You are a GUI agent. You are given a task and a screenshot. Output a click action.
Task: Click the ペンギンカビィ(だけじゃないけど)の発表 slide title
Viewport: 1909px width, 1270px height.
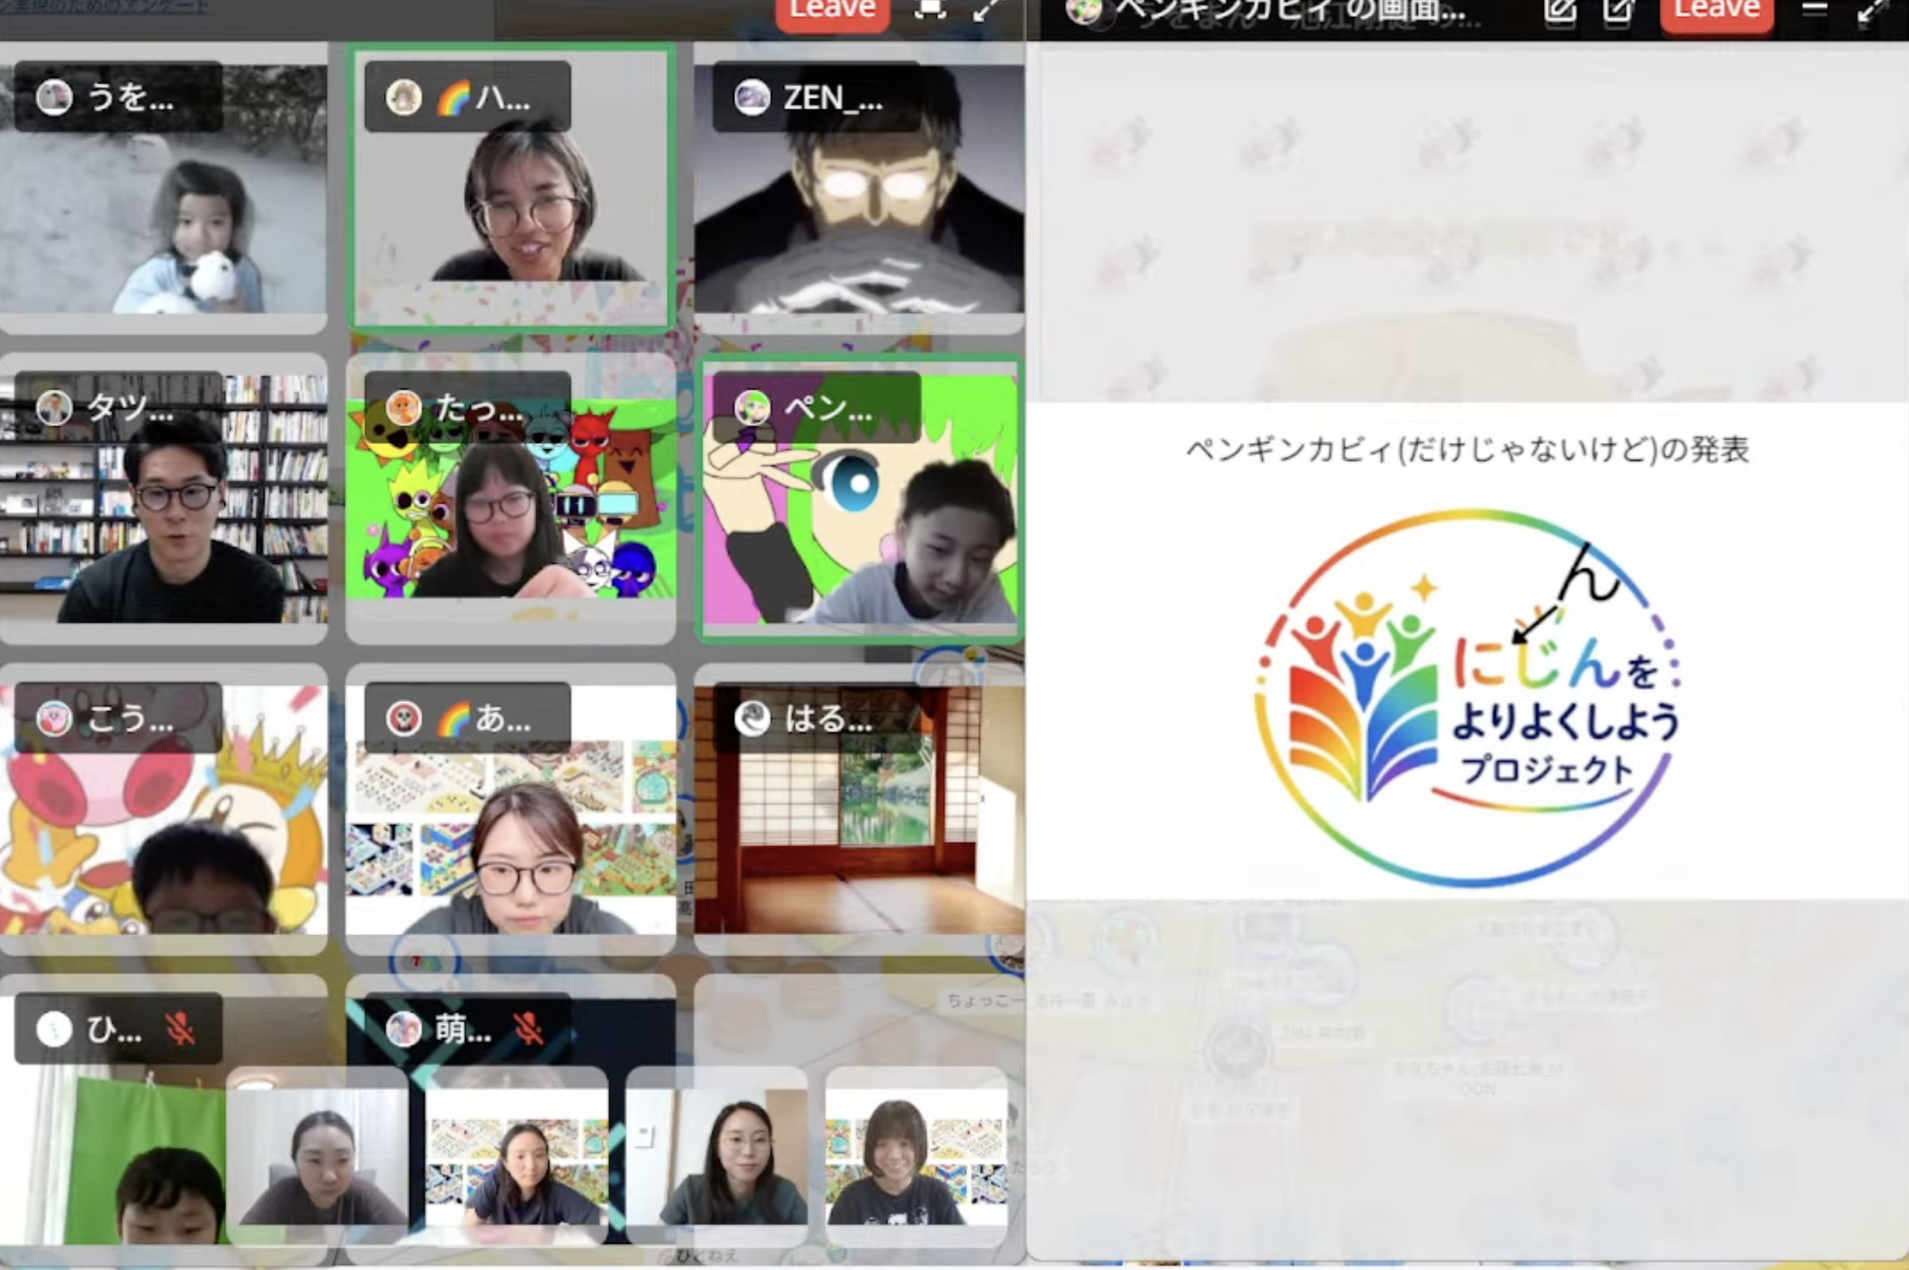click(1467, 449)
